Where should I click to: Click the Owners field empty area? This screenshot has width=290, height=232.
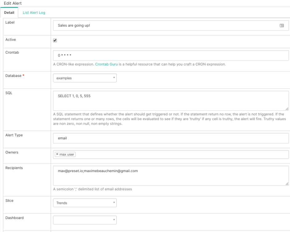coord(182,154)
